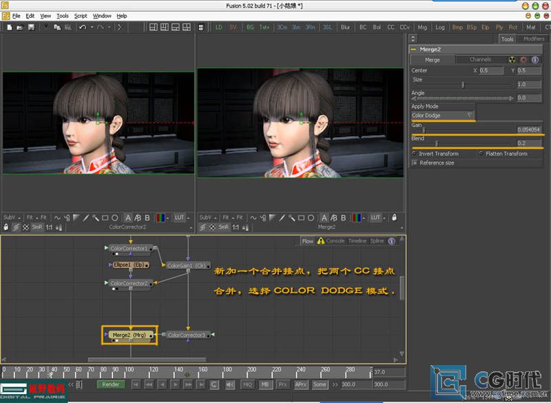Jump to the first frame
Screen dimensions: 551x403
click(x=136, y=384)
